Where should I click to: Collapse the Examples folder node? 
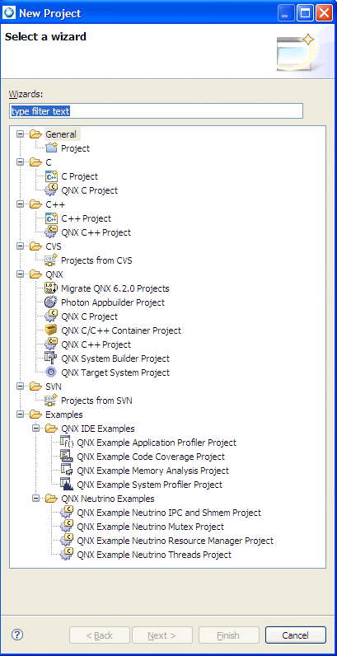(20, 415)
